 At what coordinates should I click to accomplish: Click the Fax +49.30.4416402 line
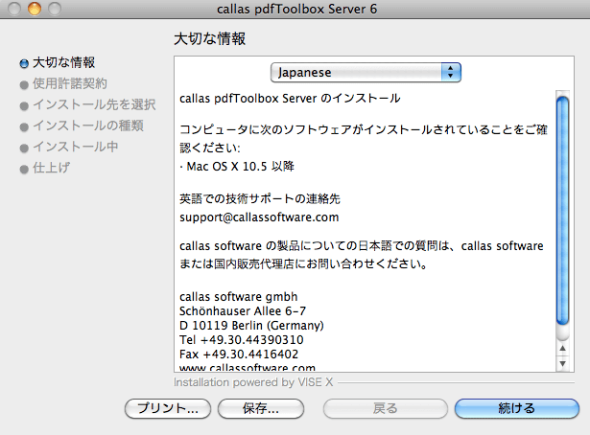(239, 354)
